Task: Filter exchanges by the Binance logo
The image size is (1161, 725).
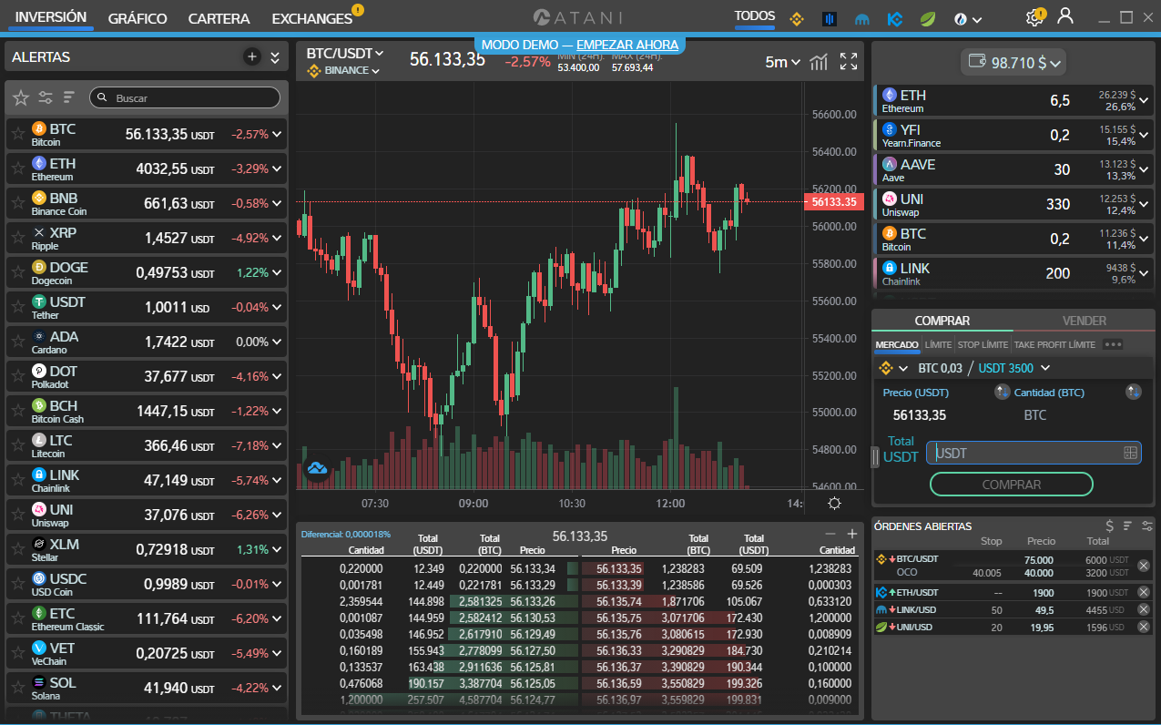Action: (798, 19)
